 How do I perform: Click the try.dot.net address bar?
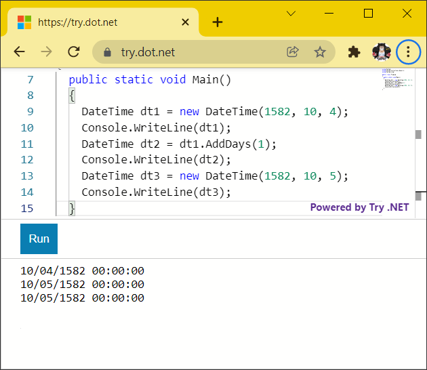[x=213, y=52]
